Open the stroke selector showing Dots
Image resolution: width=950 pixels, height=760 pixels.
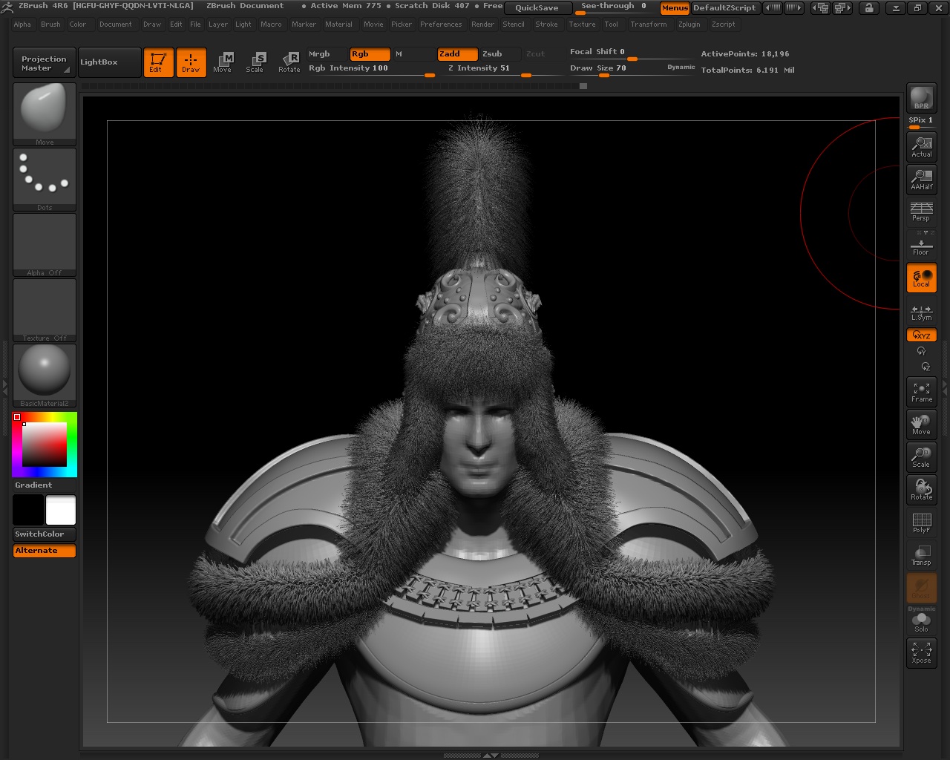tap(45, 180)
